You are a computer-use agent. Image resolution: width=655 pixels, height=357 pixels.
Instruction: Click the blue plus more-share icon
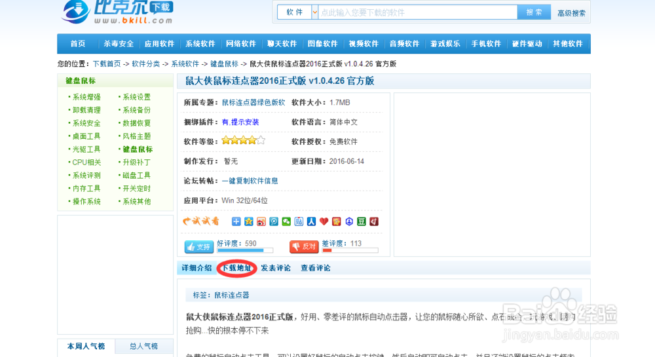[236, 221]
